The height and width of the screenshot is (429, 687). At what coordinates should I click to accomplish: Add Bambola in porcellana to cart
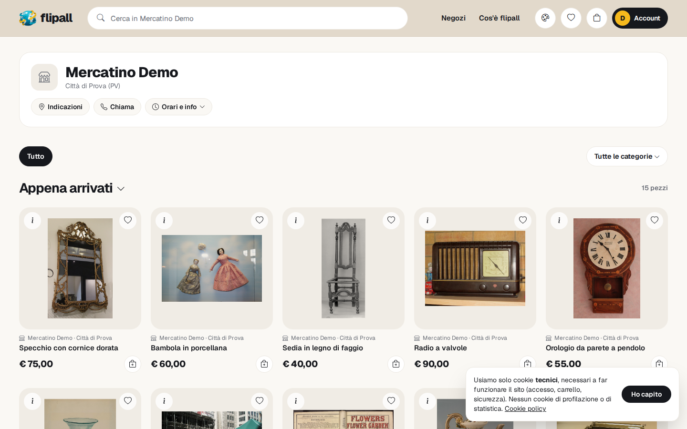(x=264, y=364)
